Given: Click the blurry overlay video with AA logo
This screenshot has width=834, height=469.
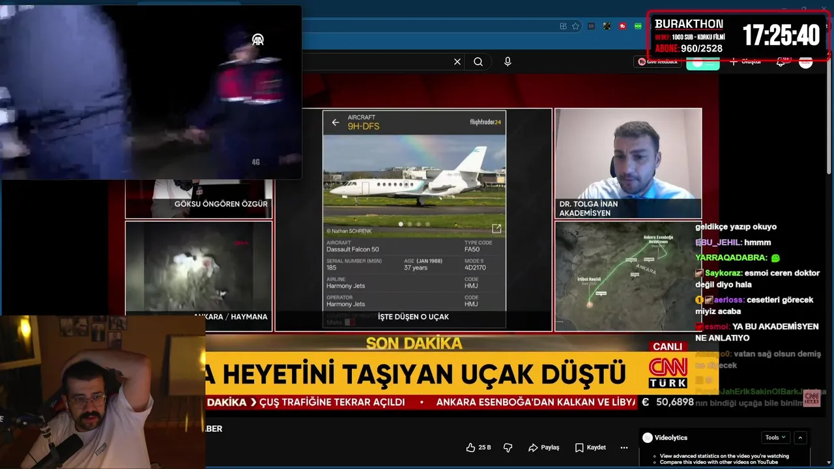Looking at the screenshot, I should coord(151,92).
